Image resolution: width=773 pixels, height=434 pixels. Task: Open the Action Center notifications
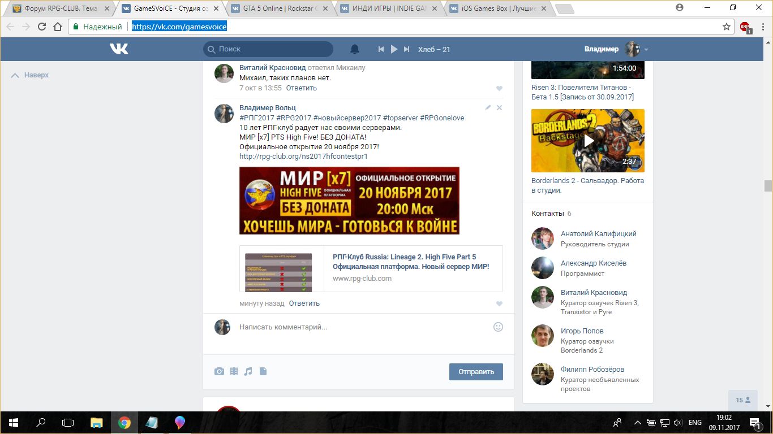click(755, 423)
